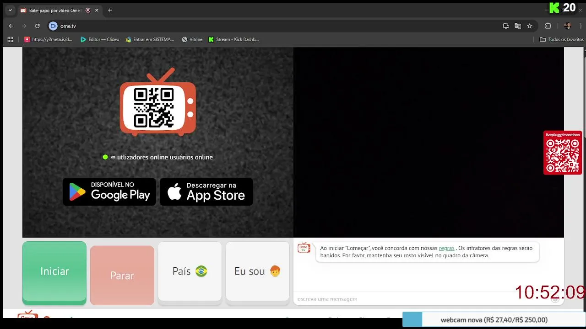Open the Todos os favoritos folder
Screen dimensions: 586x329
[562, 39]
